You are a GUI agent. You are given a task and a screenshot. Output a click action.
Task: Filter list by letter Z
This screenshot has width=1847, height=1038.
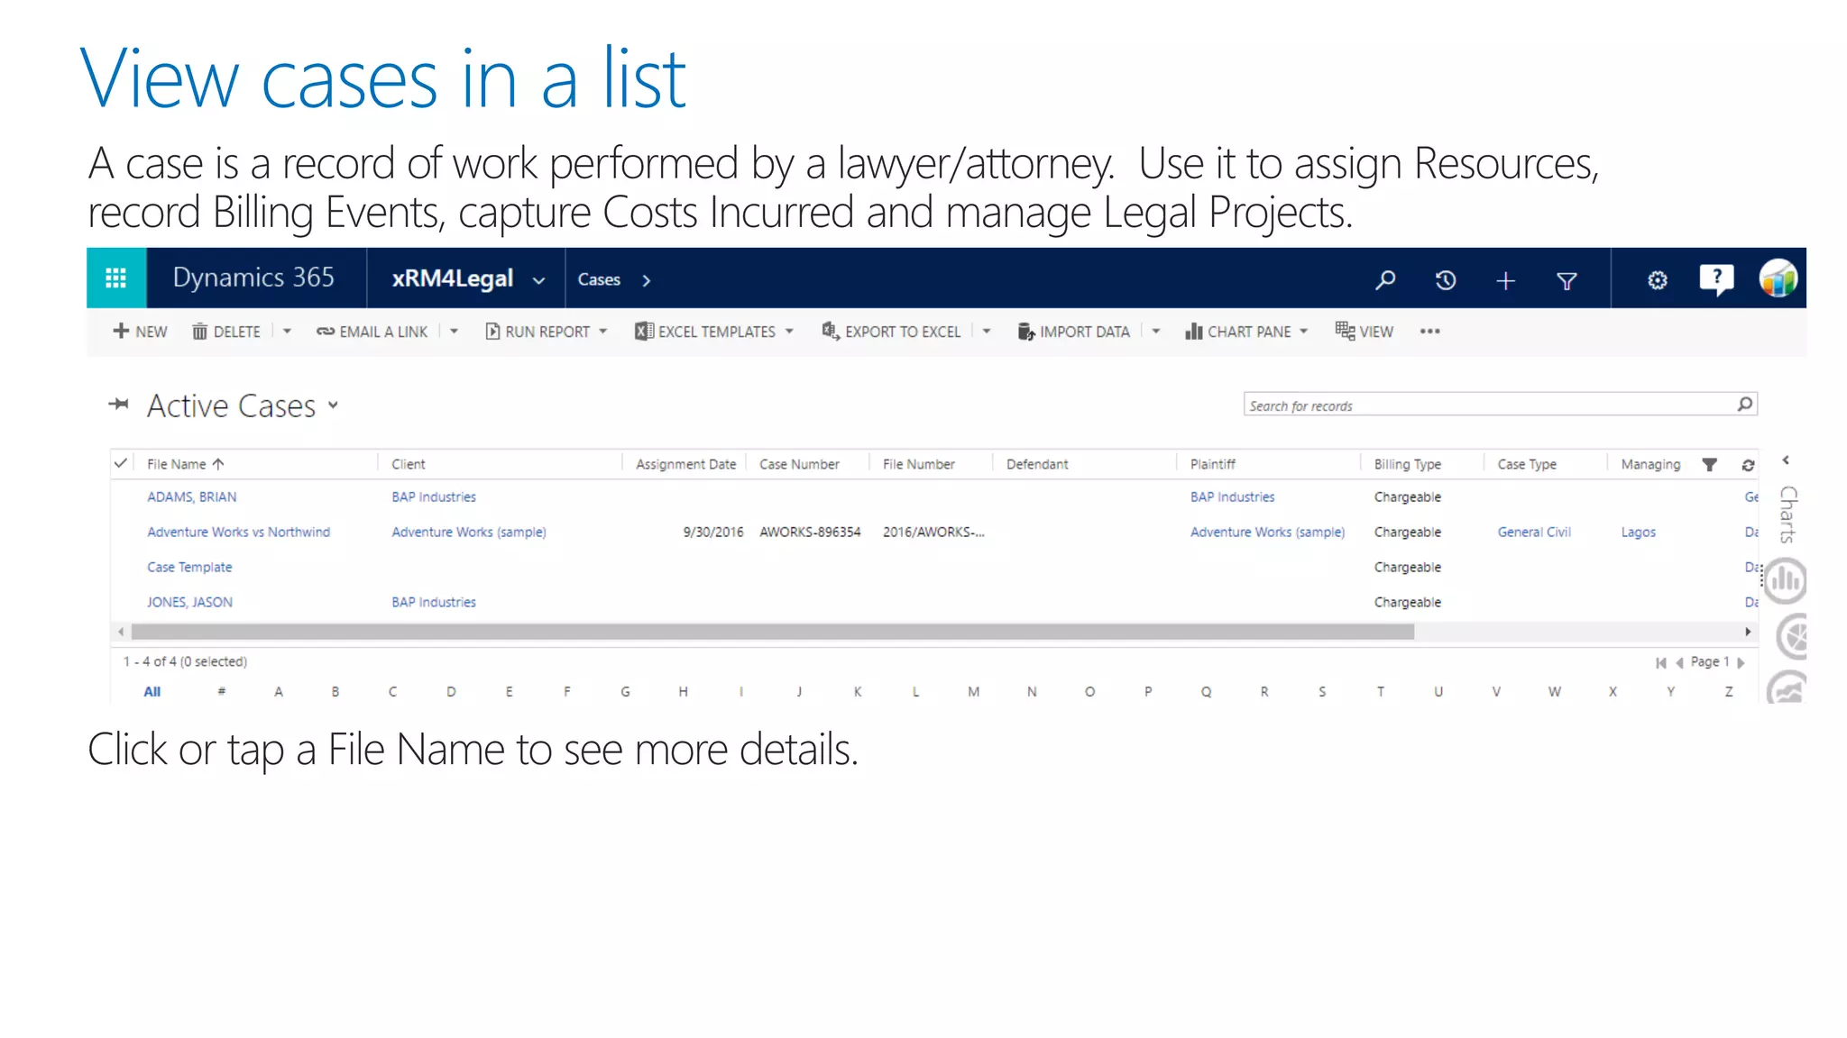pyautogui.click(x=1729, y=692)
